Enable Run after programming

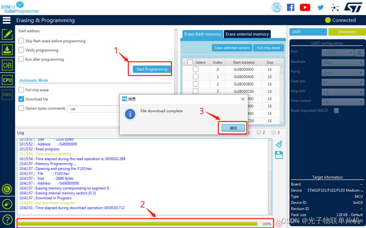21,59
